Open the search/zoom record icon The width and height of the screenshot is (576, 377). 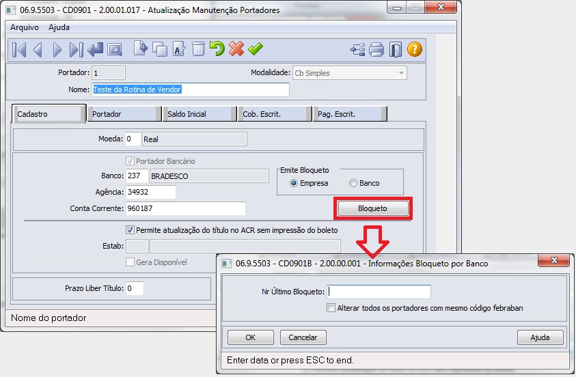[115, 49]
